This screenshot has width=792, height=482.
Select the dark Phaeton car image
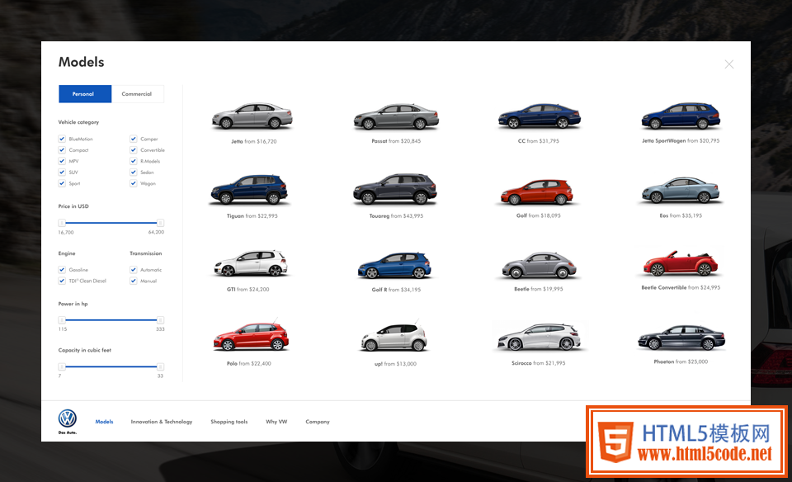[681, 338]
